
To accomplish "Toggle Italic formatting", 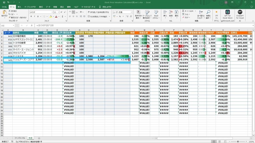I will coord(34,17).
